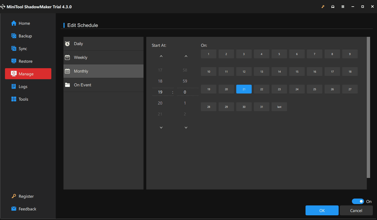Image resolution: width=377 pixels, height=220 pixels.
Task: Select day 15 of the month
Action: coord(297,71)
